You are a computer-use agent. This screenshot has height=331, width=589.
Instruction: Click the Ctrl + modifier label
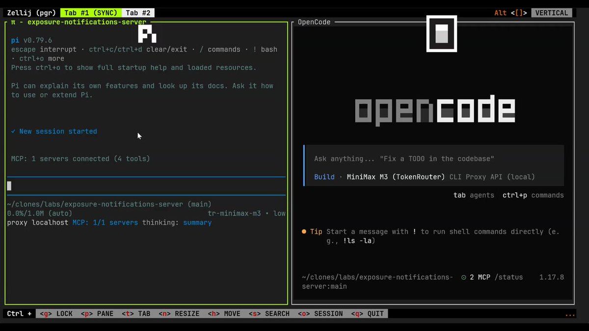[x=20, y=313]
